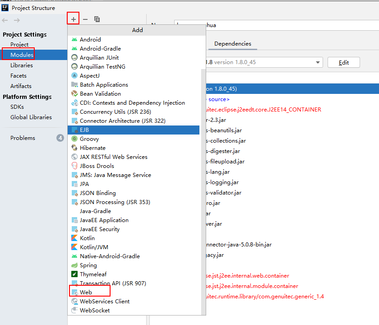This screenshot has height=325, width=379.
Task: Open the Facets settings page
Action: pos(18,76)
